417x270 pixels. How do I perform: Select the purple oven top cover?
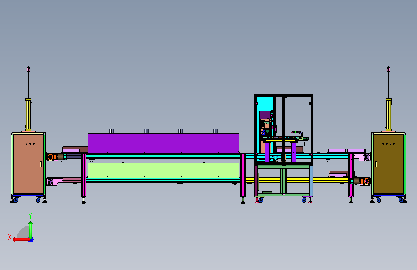[x=164, y=143]
